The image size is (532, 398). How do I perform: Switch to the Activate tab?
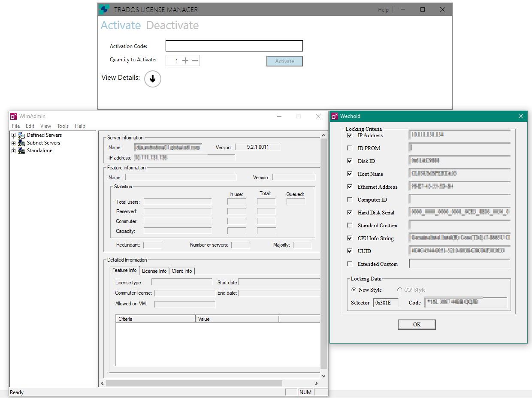[121, 25]
